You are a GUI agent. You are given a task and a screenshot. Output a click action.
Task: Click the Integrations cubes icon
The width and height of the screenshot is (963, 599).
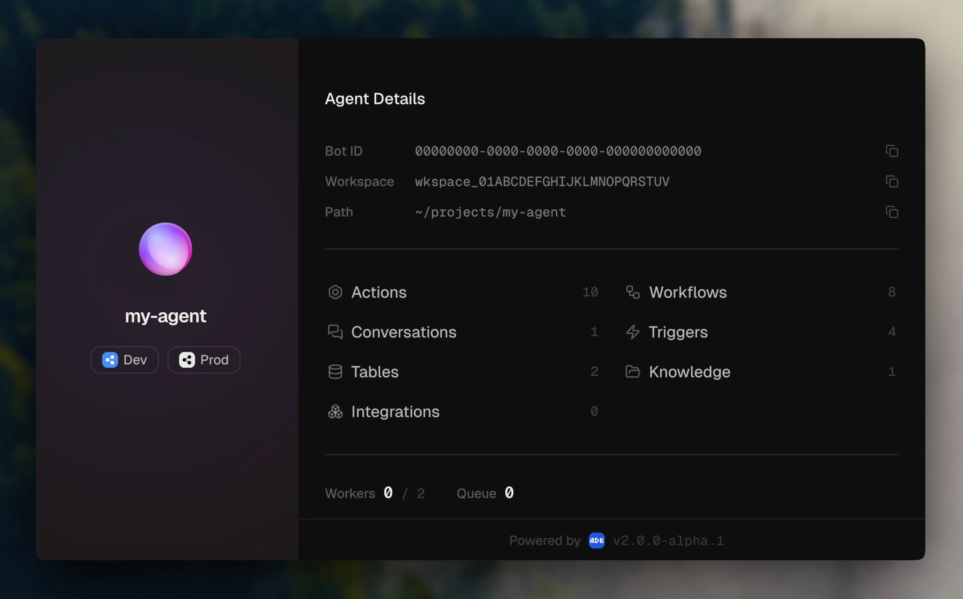tap(335, 412)
